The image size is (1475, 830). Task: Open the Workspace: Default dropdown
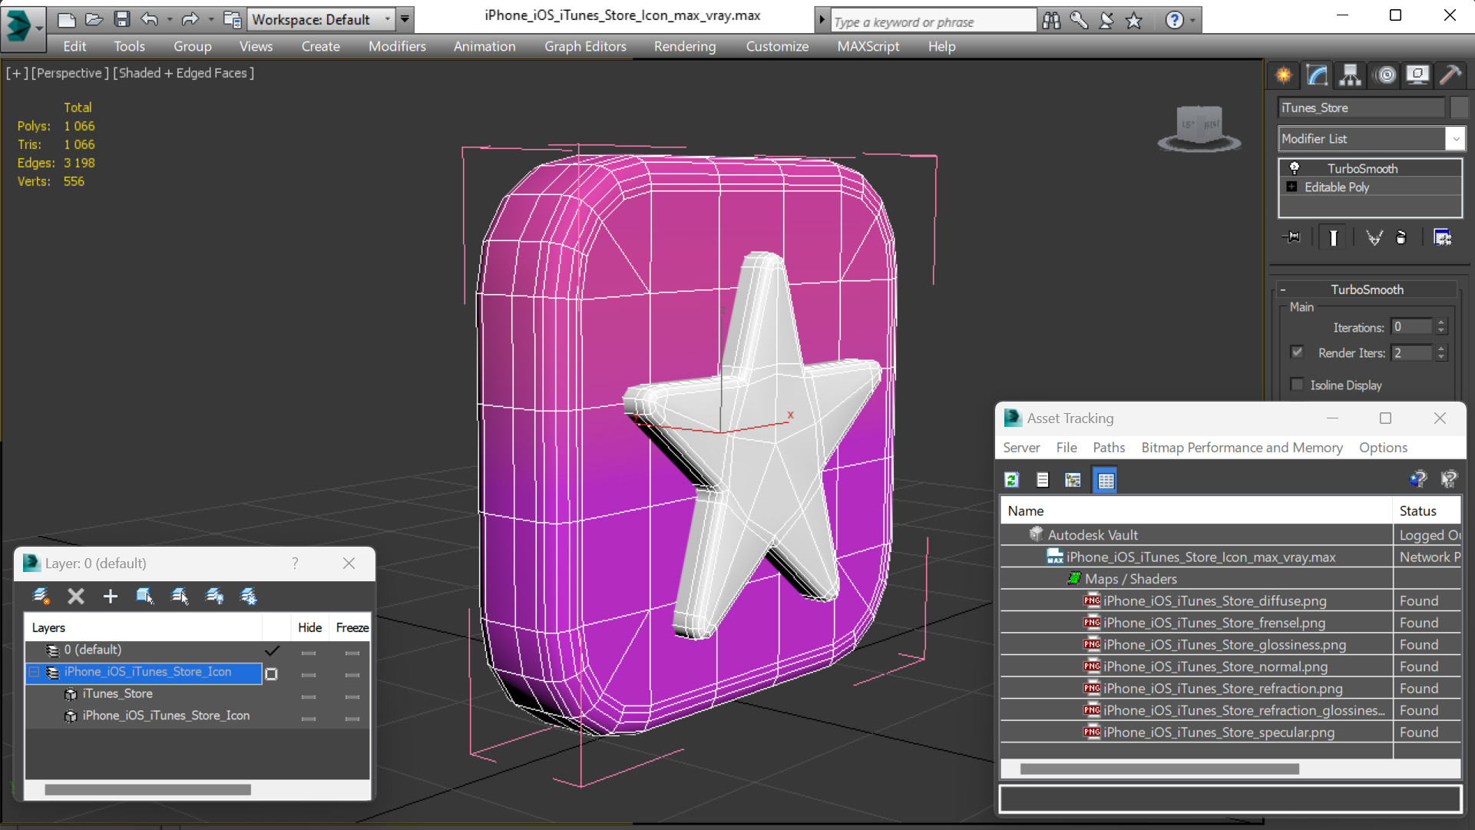pyautogui.click(x=320, y=19)
